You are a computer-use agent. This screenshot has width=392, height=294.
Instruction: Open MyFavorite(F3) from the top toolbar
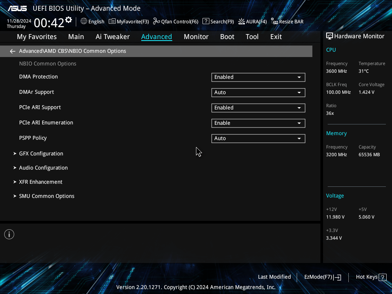click(x=129, y=22)
